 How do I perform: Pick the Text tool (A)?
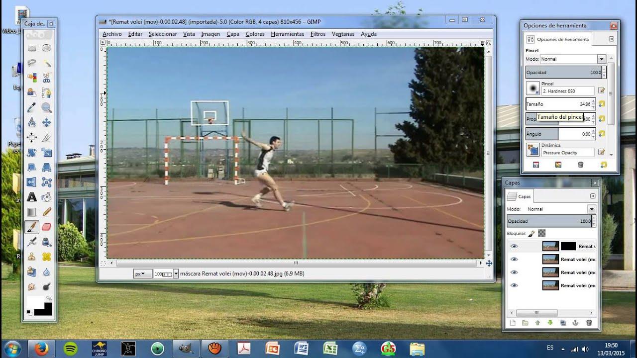pyautogui.click(x=32, y=197)
